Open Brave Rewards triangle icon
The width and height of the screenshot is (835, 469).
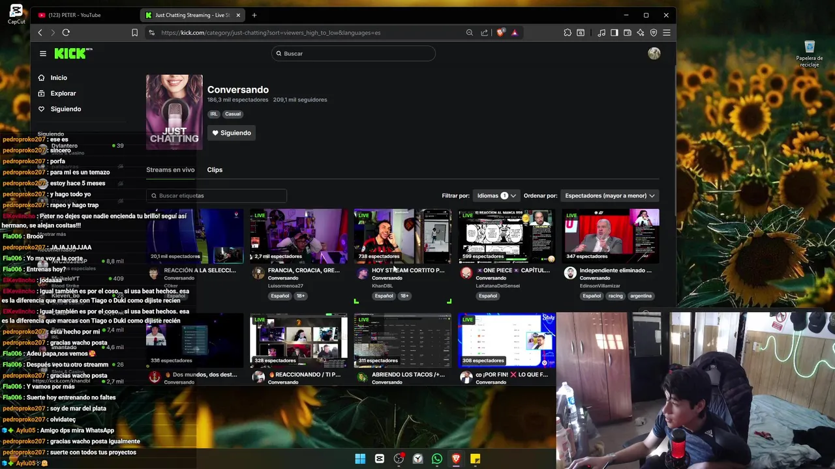515,33
